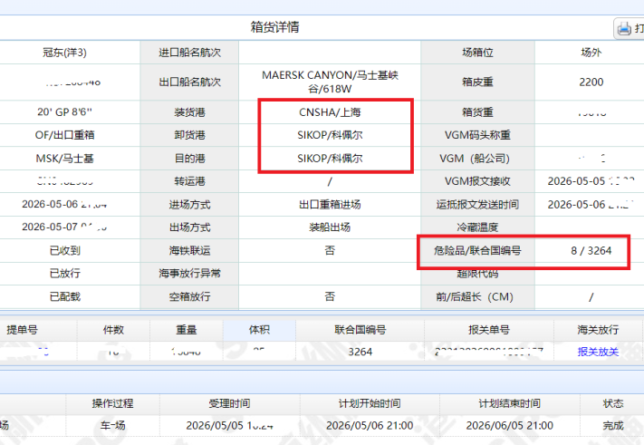Select the 状态 column header
The image size is (644, 445).
(613, 403)
